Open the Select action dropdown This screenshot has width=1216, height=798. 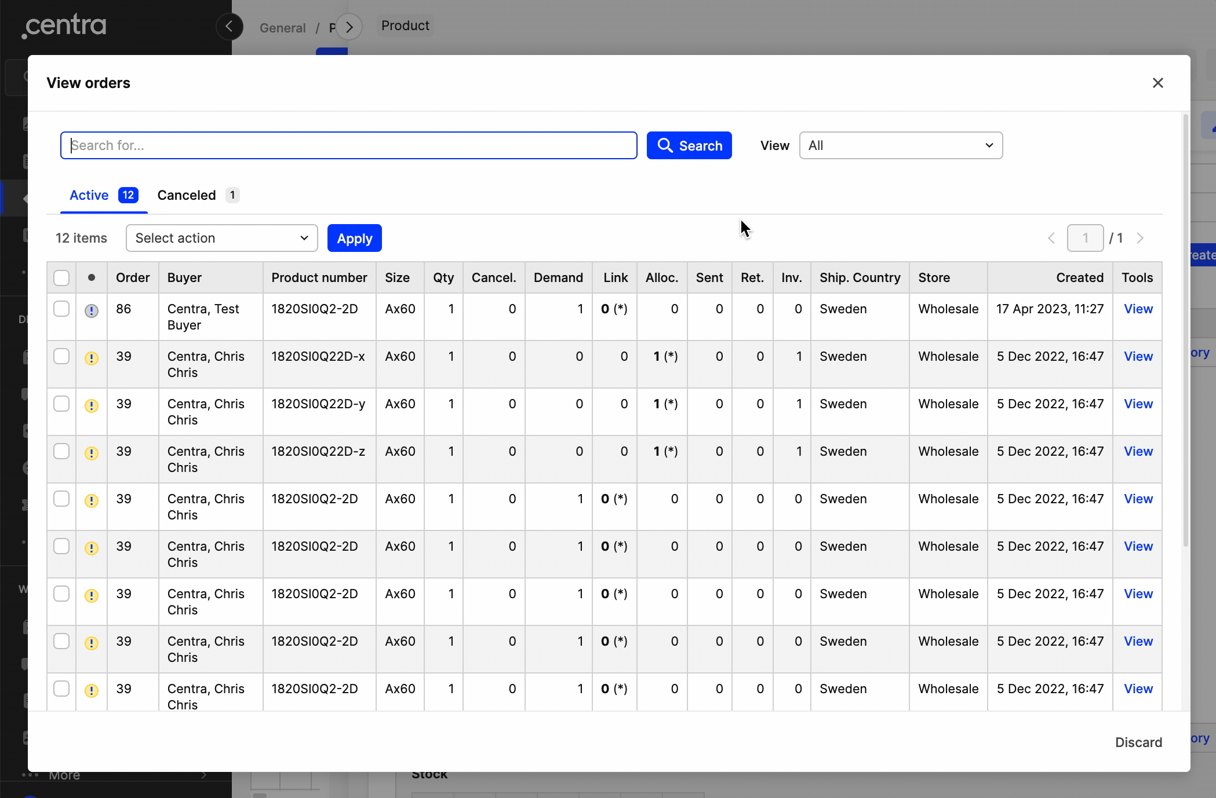tap(221, 238)
